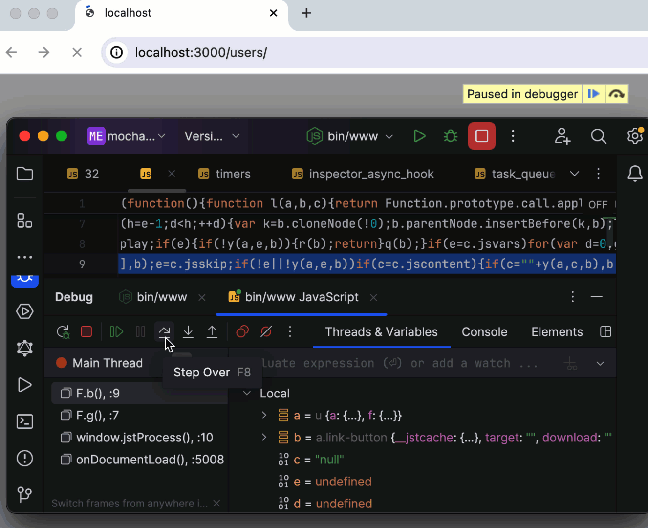Open the Version Control tool window
The width and height of the screenshot is (648, 528).
tap(25, 495)
